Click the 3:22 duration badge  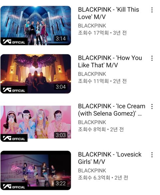(x=61, y=183)
